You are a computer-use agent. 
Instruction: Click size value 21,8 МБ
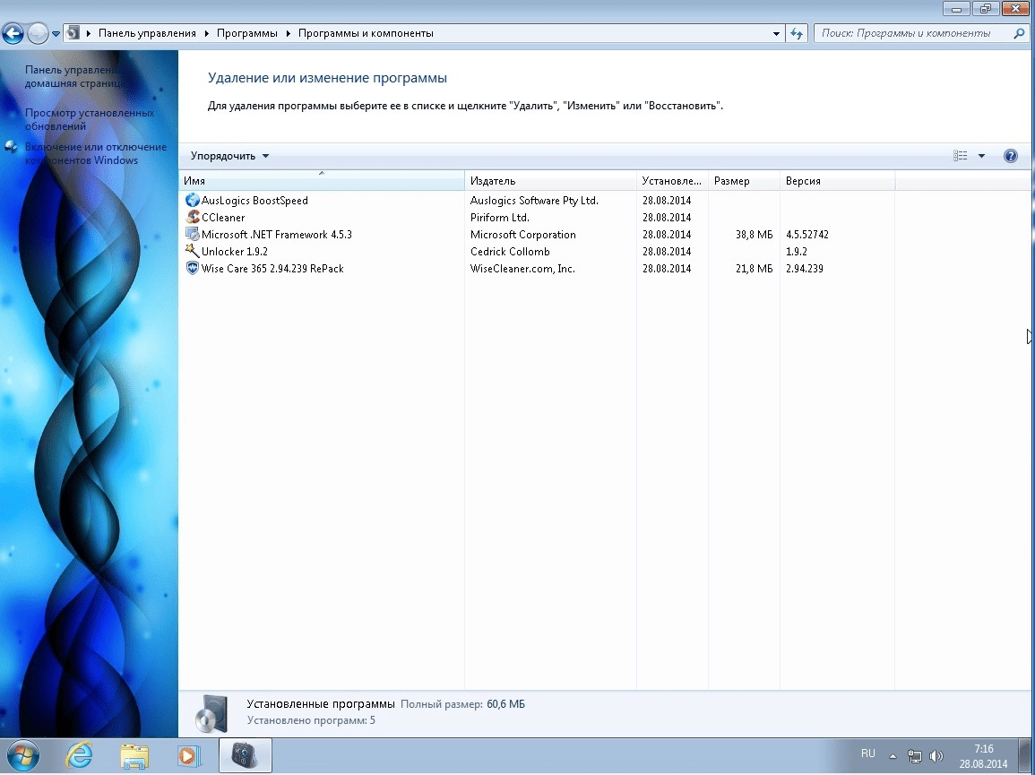[x=754, y=269]
